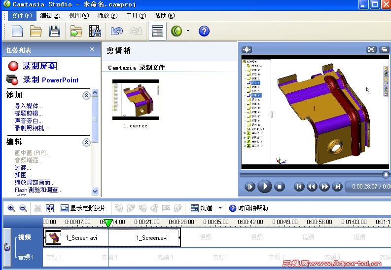Screen dimensions: 391x270
Task: Click the timeline zoom out magnifier
Action: pyautogui.click(x=23, y=208)
